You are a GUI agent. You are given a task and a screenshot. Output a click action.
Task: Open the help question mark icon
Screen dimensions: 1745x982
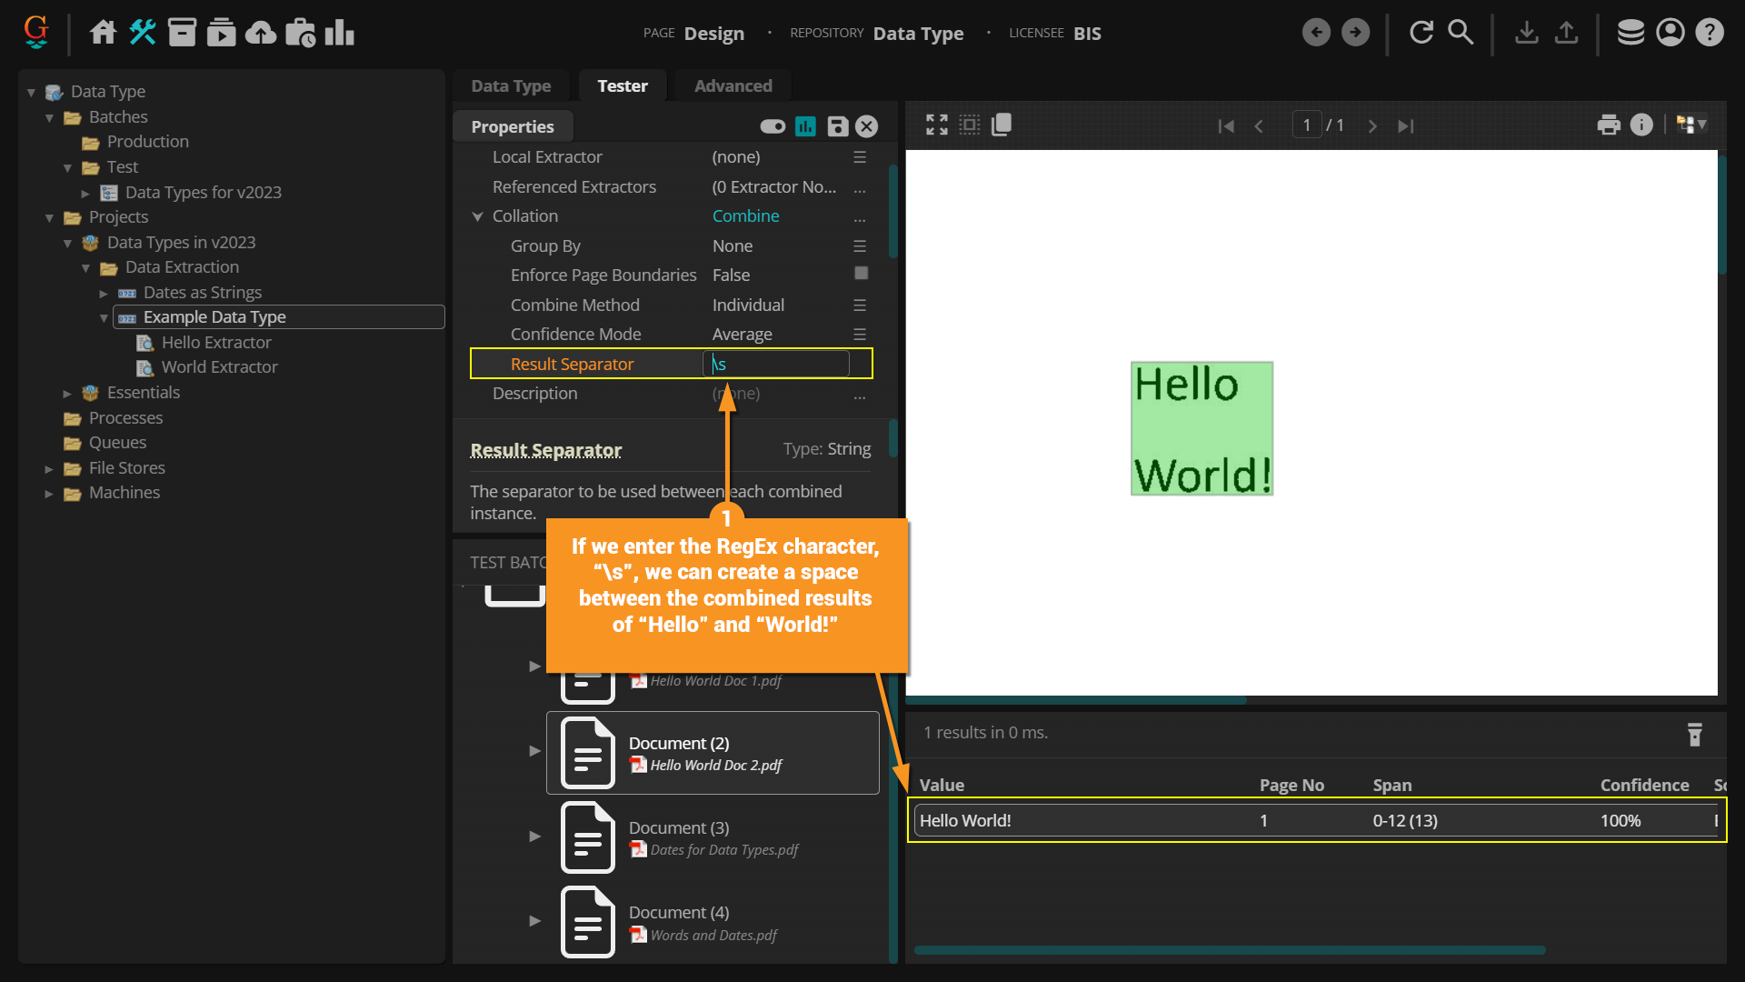point(1710,33)
